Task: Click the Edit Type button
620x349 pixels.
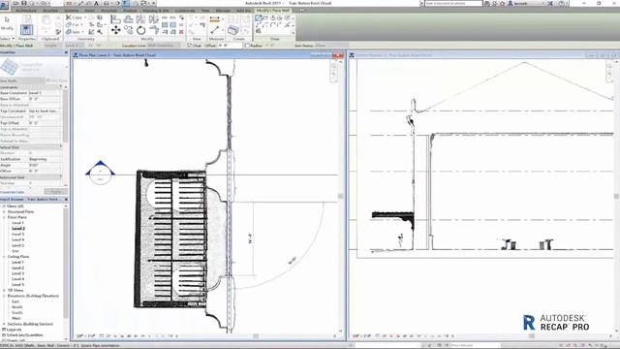Action: tap(56, 80)
